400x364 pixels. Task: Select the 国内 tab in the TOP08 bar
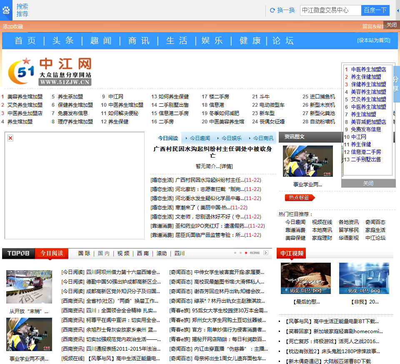(104, 253)
